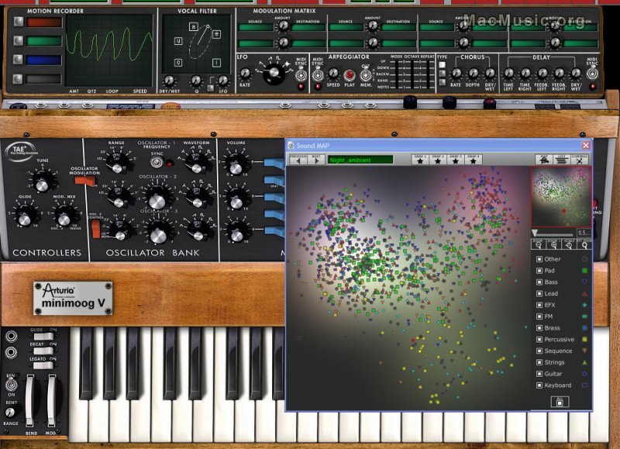Go to the next preset in Sound MAP
Screen dimensions: 620x449
(315, 160)
